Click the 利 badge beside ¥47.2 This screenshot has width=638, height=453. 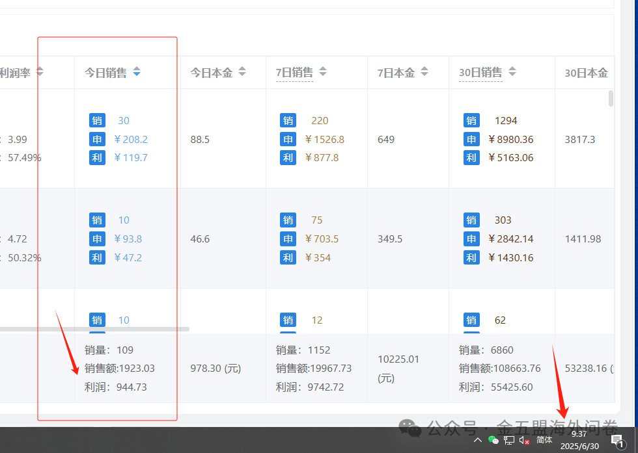coord(97,257)
